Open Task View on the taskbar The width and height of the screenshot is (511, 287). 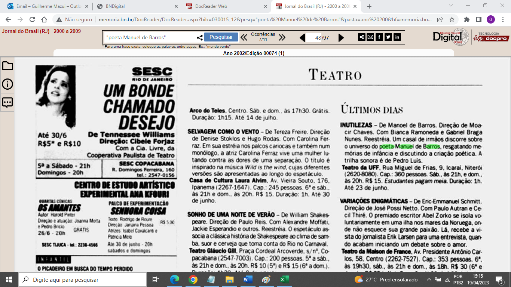point(155,280)
